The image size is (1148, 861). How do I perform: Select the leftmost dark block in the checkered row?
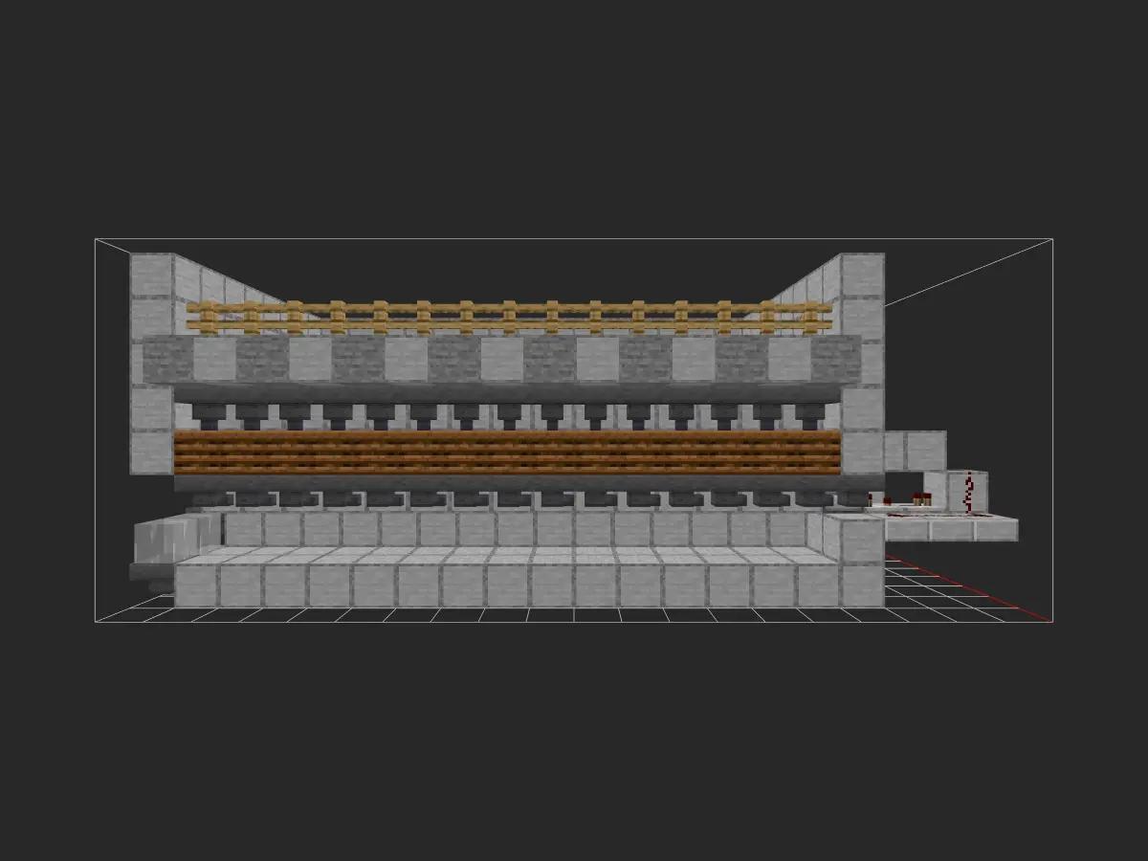pos(168,360)
